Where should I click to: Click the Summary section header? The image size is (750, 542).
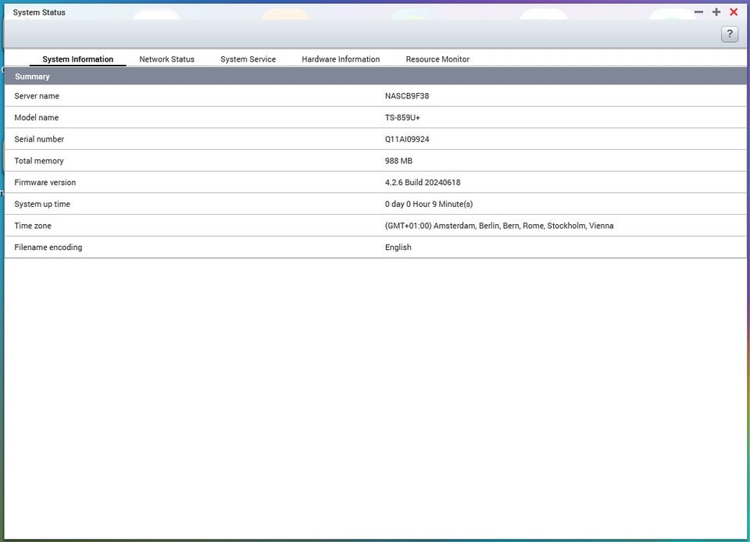click(376, 77)
